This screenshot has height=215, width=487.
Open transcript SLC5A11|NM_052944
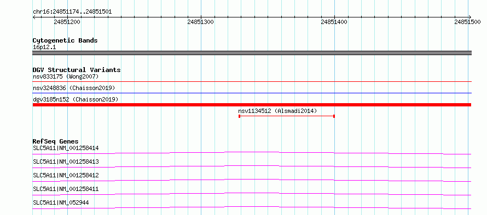point(61,202)
